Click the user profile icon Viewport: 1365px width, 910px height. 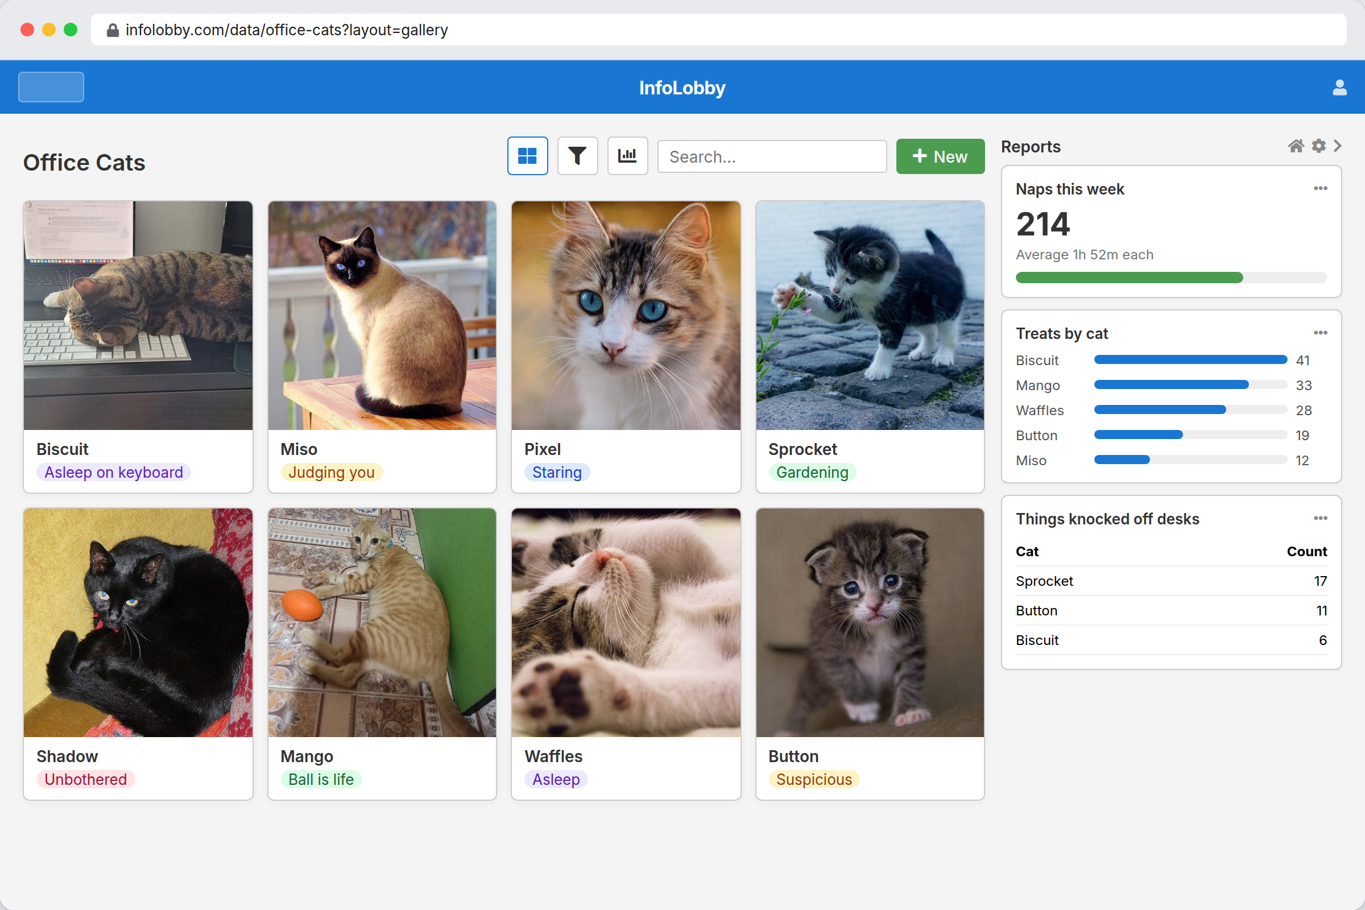pyautogui.click(x=1339, y=88)
